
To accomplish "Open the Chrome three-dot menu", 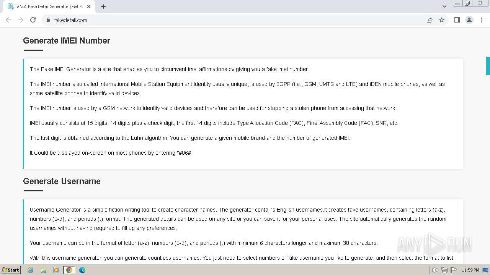I will [x=482, y=20].
